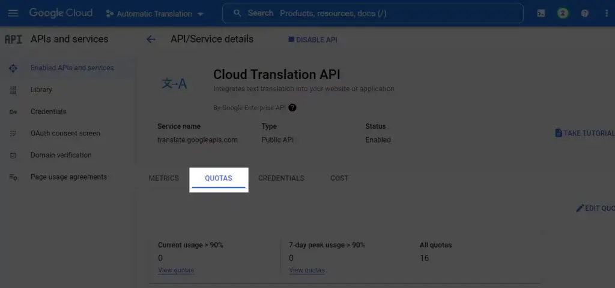This screenshot has width=615, height=288.
Task: Go back using the arrow icon
Action: click(x=151, y=40)
